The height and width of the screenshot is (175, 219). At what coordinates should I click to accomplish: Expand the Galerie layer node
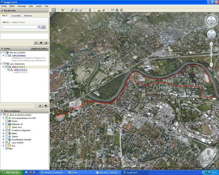(x=3, y=136)
